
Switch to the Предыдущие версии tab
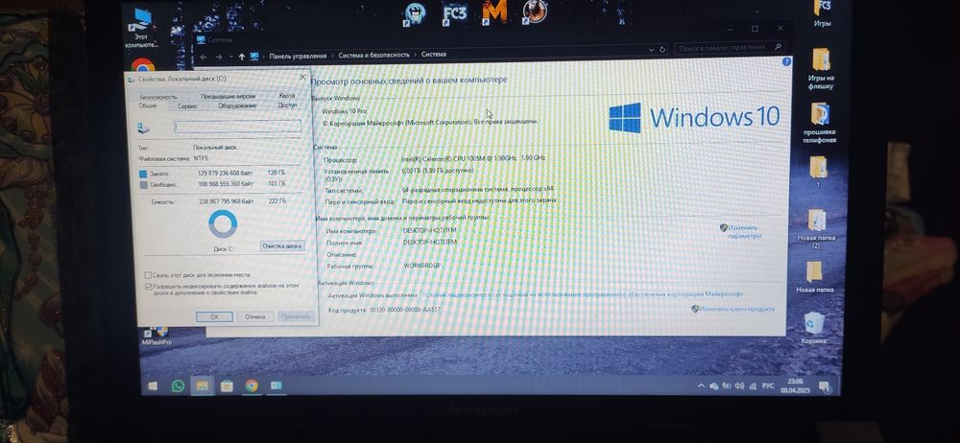228,96
